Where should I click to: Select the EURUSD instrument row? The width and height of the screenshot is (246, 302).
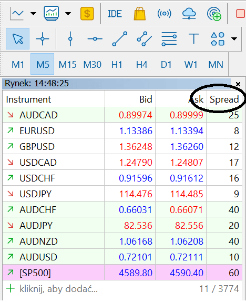click(x=122, y=131)
